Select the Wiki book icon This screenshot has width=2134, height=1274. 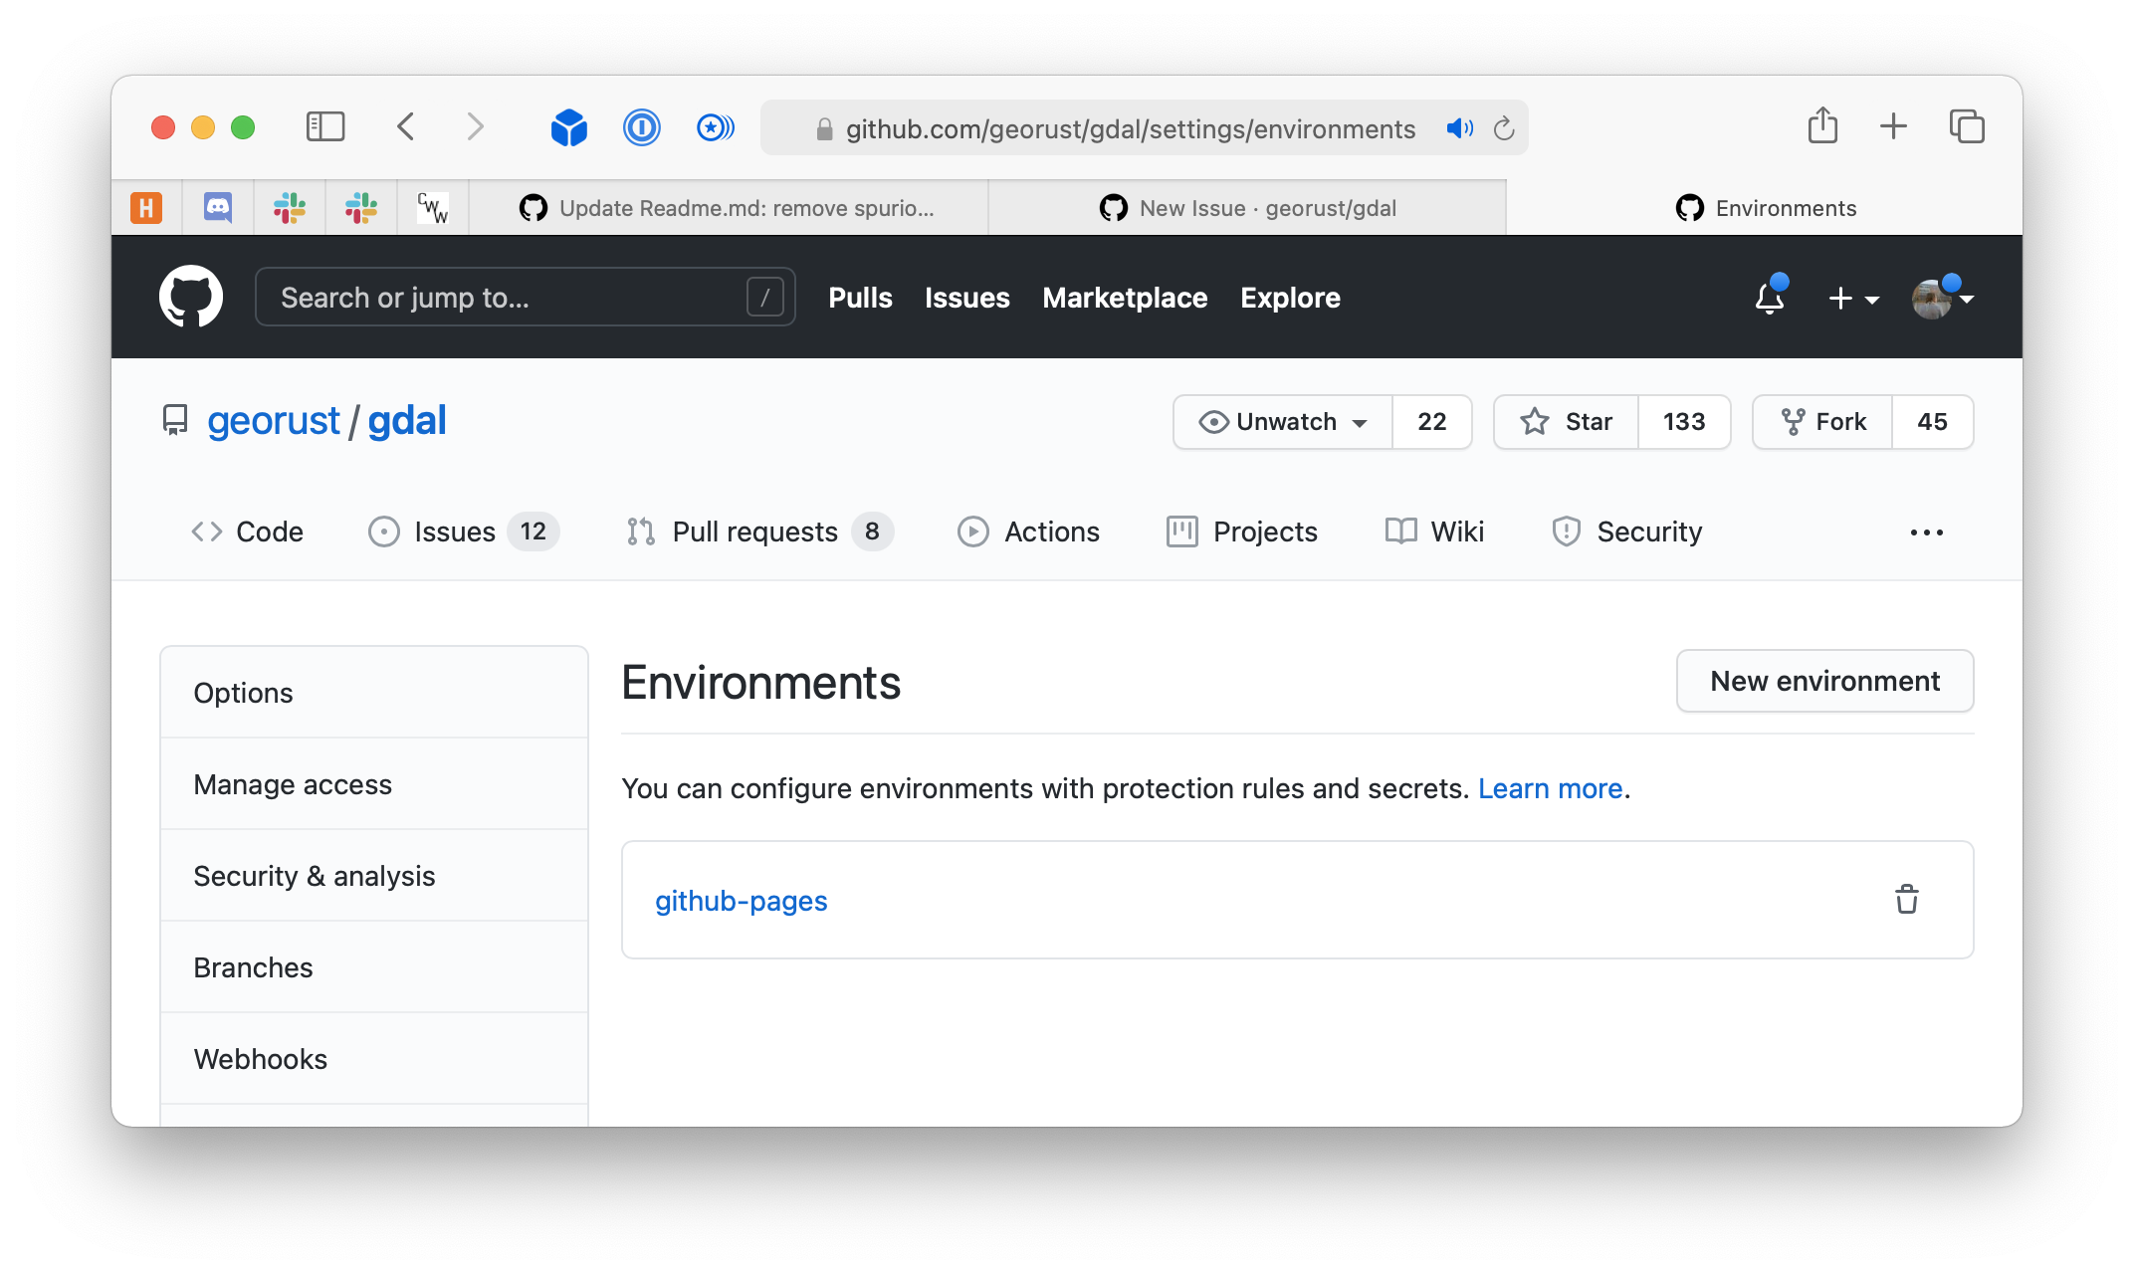pyautogui.click(x=1400, y=531)
